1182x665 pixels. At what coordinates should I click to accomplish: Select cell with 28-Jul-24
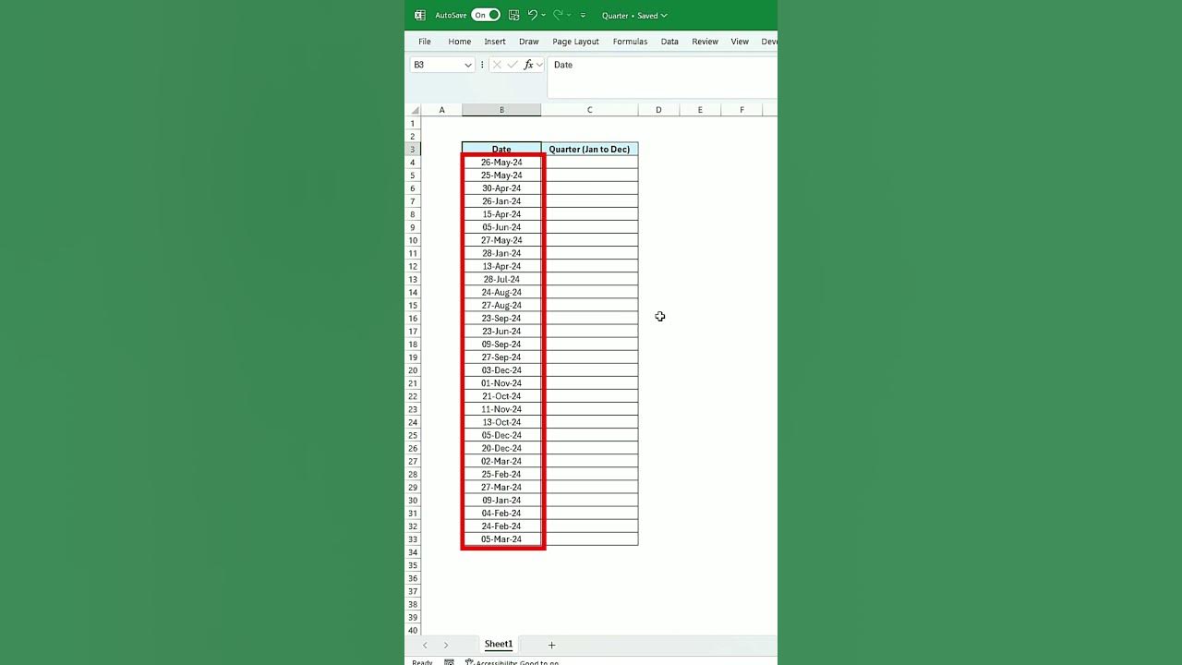[501, 279]
